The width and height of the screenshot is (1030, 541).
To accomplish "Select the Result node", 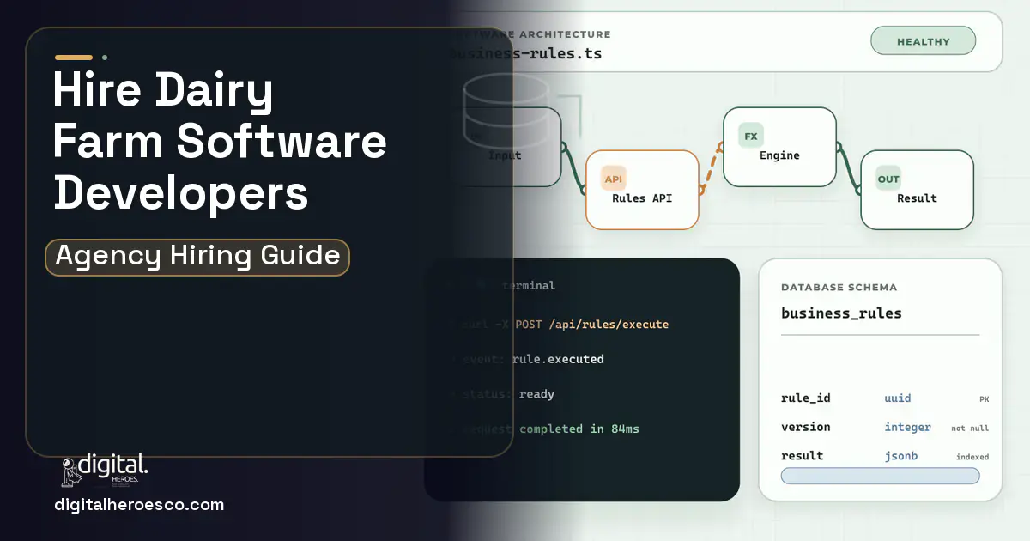I will (x=917, y=190).
